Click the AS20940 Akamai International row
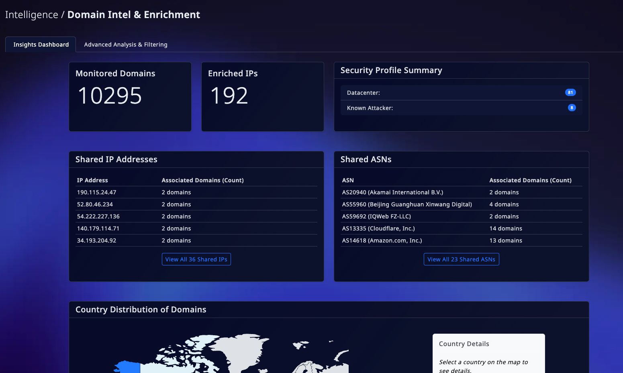Viewport: 623px width, 373px height. 462,192
